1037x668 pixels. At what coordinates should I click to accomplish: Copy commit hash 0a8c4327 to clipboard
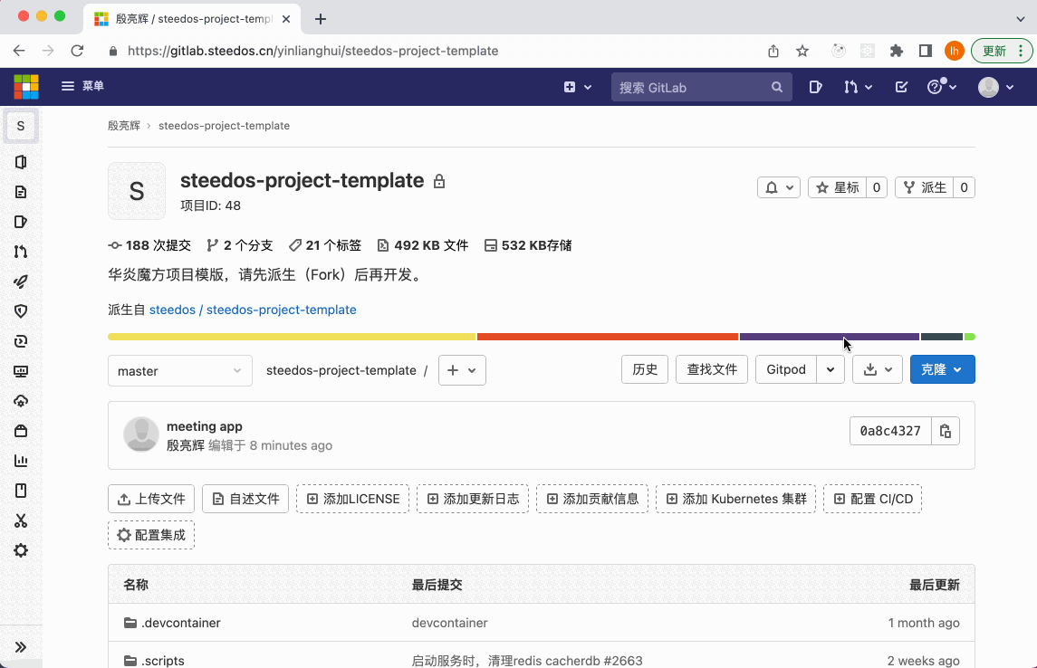[945, 431]
